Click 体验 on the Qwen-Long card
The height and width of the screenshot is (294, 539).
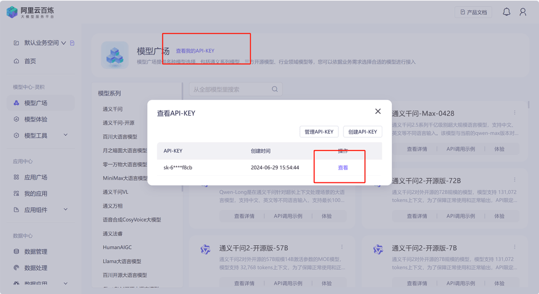click(x=327, y=216)
